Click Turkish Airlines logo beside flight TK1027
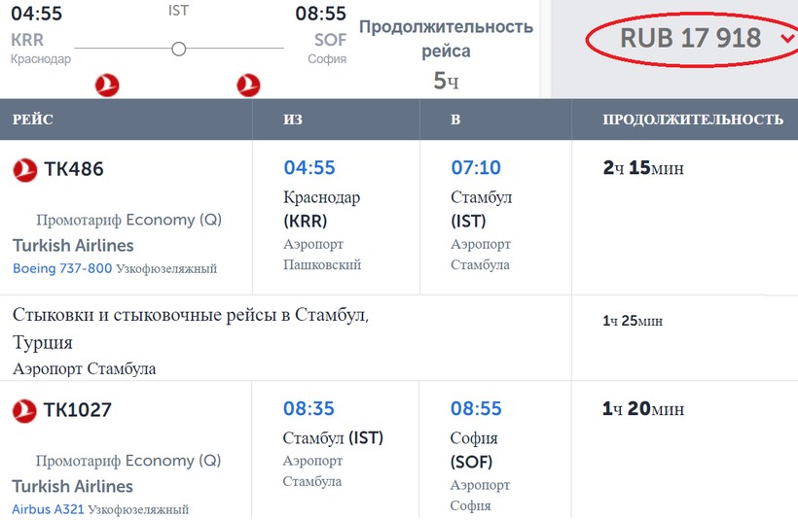Viewport: 798px width, 520px height. (x=24, y=410)
